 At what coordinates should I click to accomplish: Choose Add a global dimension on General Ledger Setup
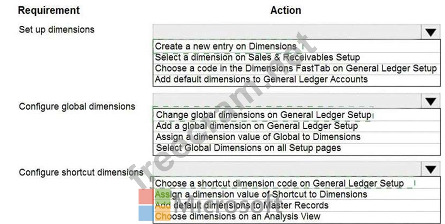(257, 126)
